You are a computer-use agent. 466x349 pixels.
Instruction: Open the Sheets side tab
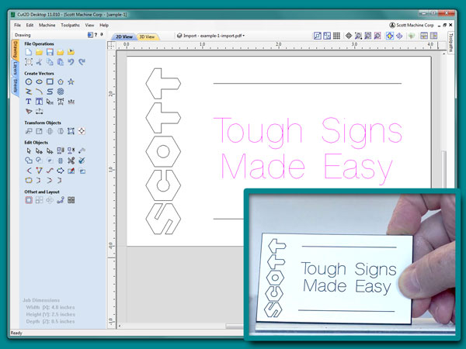click(x=16, y=86)
